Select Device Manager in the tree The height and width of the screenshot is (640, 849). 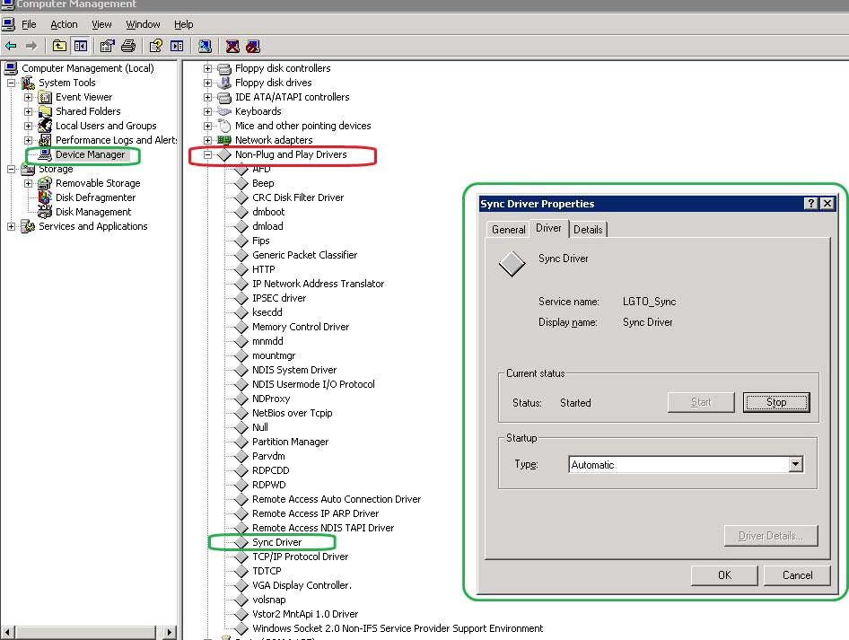coord(91,155)
